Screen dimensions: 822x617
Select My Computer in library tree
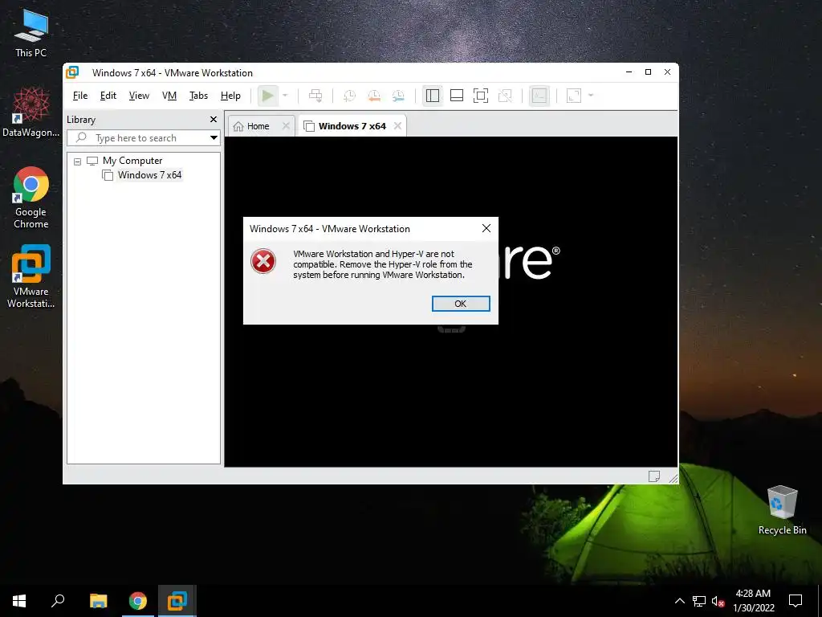132,161
